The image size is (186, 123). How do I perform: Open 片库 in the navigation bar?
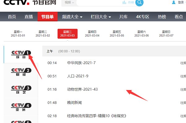[123, 17]
